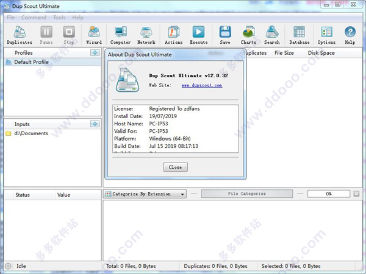Click the File Categories button

(246, 194)
